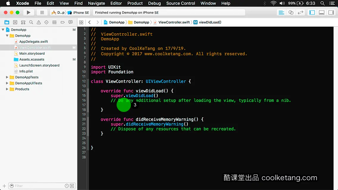Click the UIViewController type in code
Viewport: 338px width, 190px height.
pos(166,81)
